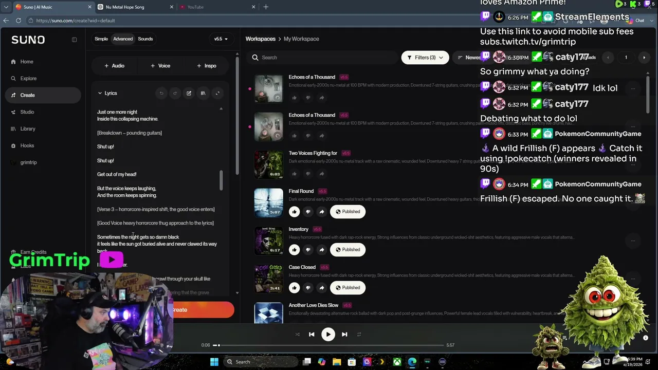The height and width of the screenshot is (370, 658).
Task: Toggle repeat in the player
Action: (x=359, y=335)
